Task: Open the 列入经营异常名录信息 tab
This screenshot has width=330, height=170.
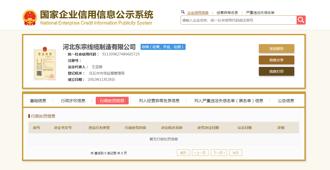Action: [159, 101]
